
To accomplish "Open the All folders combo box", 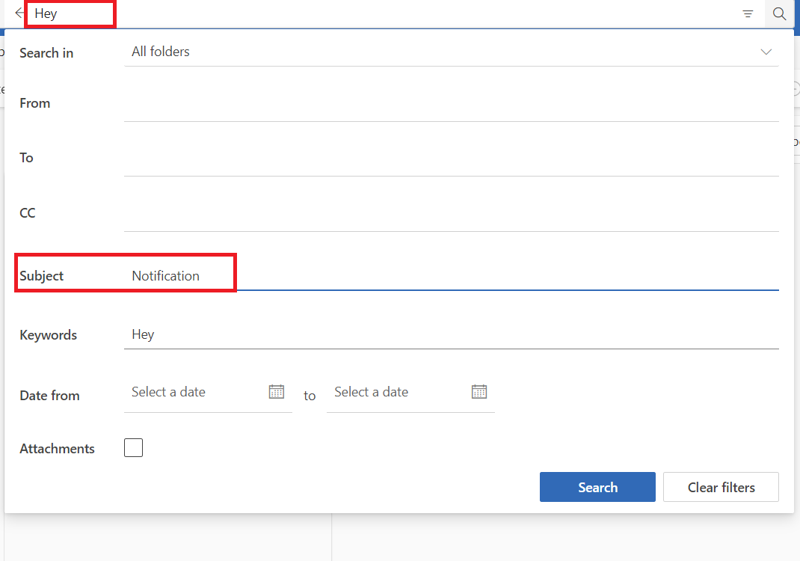I will pyautogui.click(x=441, y=52).
